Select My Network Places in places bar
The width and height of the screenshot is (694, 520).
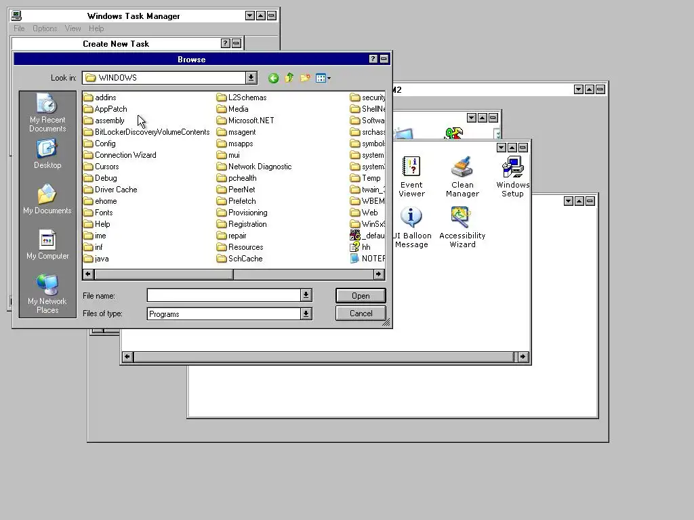coord(47,294)
